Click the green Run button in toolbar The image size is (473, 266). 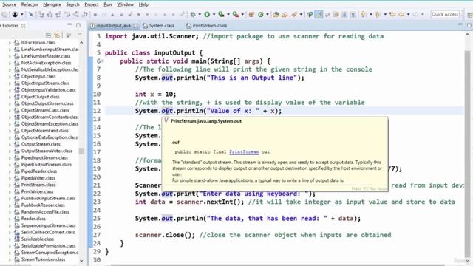pos(207,14)
